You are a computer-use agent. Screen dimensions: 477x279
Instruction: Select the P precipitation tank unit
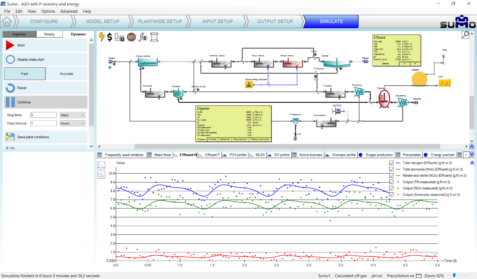click(326, 123)
